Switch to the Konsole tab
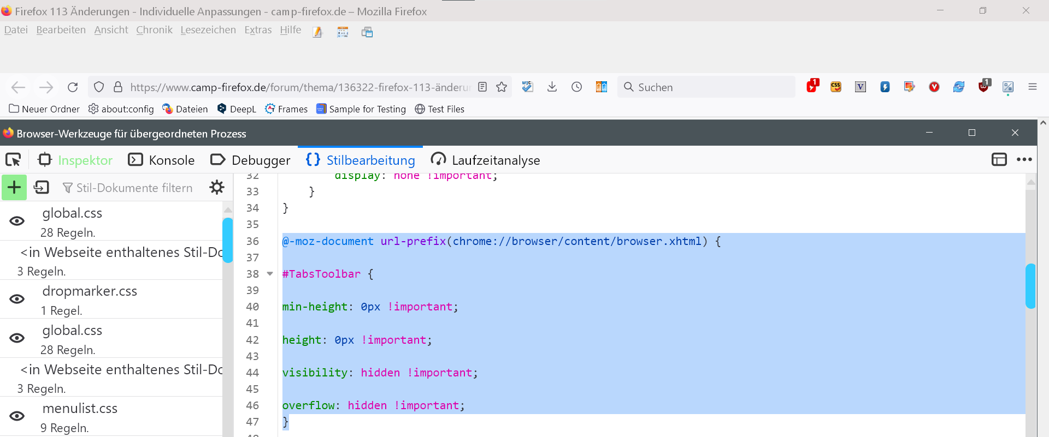 [162, 160]
